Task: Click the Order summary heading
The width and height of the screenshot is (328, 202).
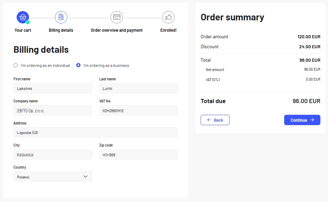Action: click(x=232, y=17)
